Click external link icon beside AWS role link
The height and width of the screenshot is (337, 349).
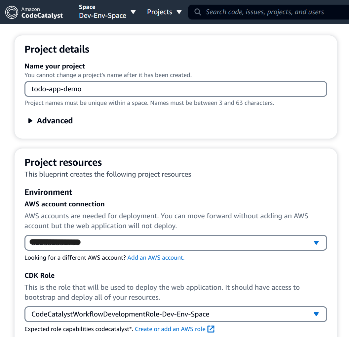[x=211, y=329]
